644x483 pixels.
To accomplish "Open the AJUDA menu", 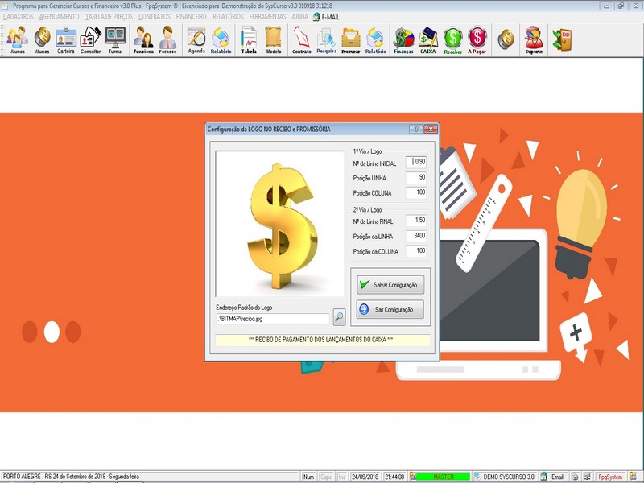I will coord(299,17).
